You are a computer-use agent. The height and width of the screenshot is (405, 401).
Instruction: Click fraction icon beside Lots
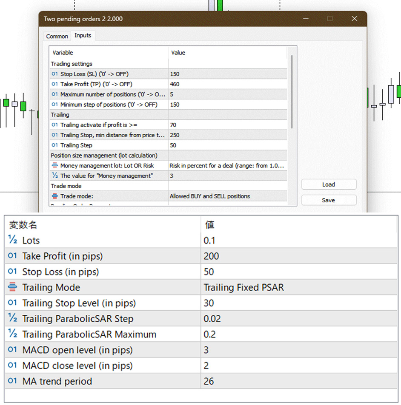pos(12,240)
